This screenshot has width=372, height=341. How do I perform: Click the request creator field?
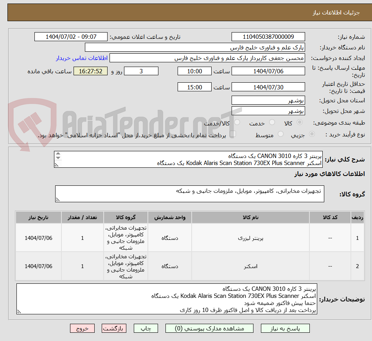tap(207, 58)
